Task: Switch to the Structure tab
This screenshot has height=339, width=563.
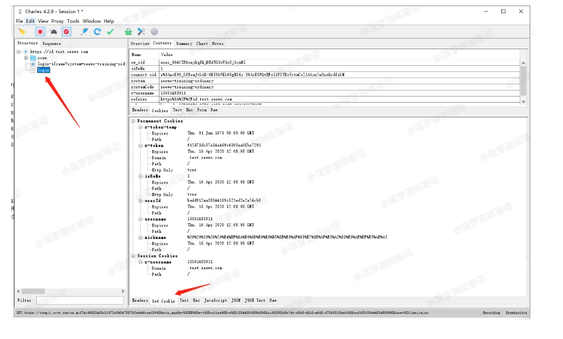Action: [28, 43]
